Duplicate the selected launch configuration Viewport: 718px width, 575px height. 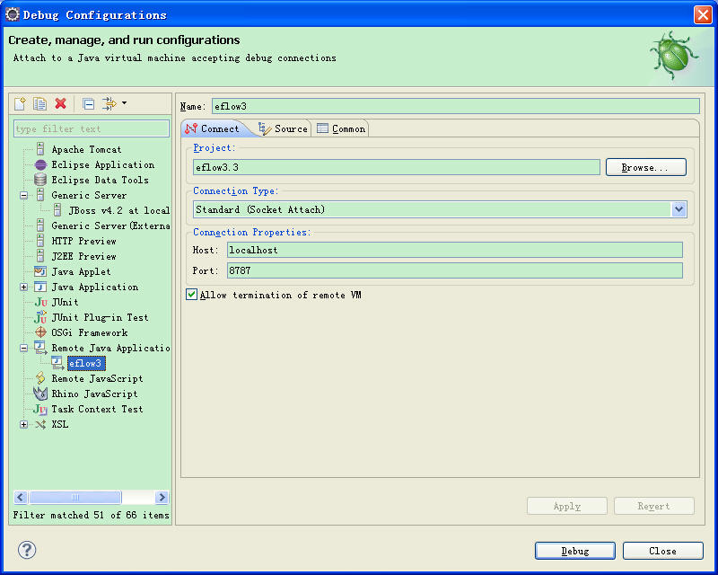pos(39,104)
